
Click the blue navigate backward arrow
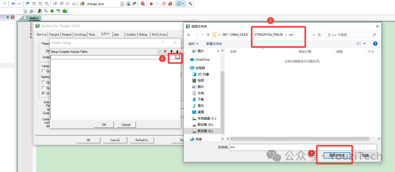point(13,4)
